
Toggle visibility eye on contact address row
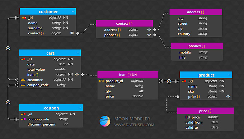point(149,29)
